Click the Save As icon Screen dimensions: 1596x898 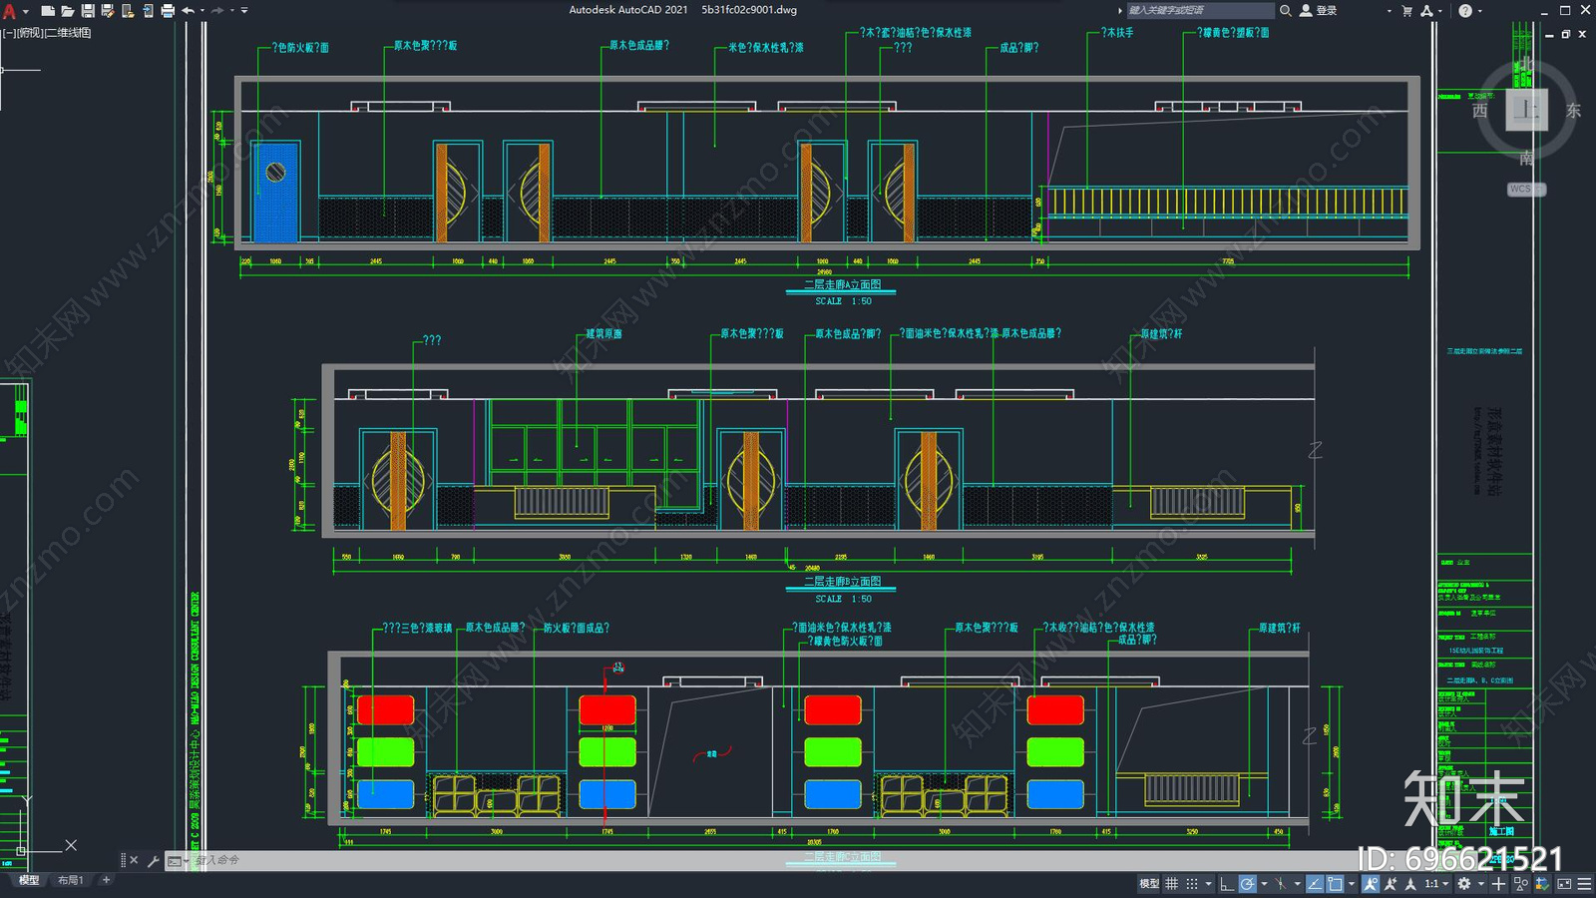[108, 11]
